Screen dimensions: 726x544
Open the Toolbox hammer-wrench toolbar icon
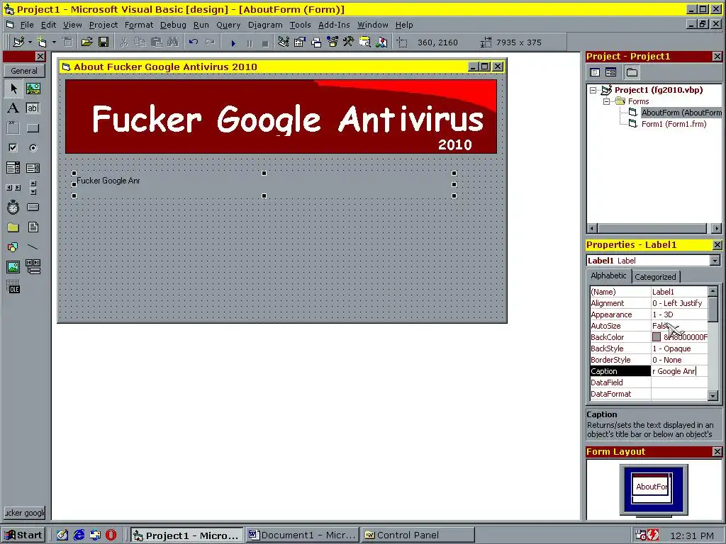pos(349,42)
